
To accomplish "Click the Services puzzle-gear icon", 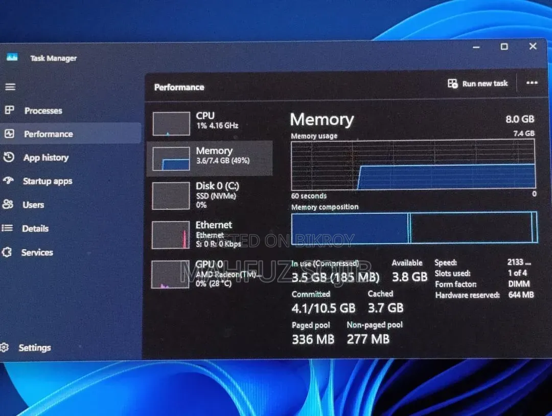I will (x=7, y=252).
